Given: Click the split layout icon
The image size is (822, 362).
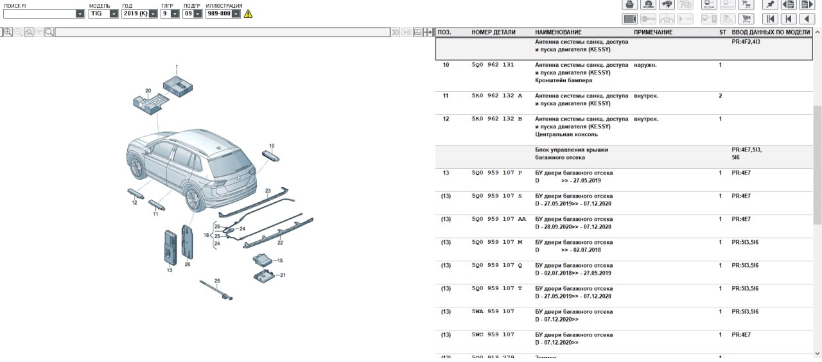Looking at the screenshot, I should pos(418,31).
